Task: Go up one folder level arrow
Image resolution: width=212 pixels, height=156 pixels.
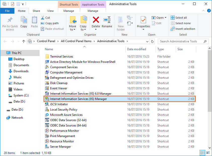Action: tap(24, 41)
